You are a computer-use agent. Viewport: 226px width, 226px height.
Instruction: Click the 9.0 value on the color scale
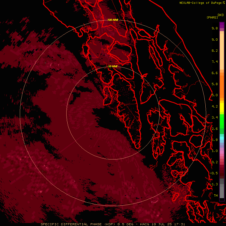coord(215,39)
